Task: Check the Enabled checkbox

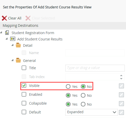Action: coord(24,94)
